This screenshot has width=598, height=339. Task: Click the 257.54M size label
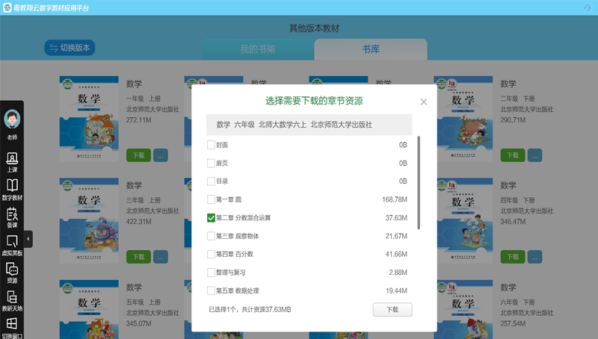tap(513, 323)
